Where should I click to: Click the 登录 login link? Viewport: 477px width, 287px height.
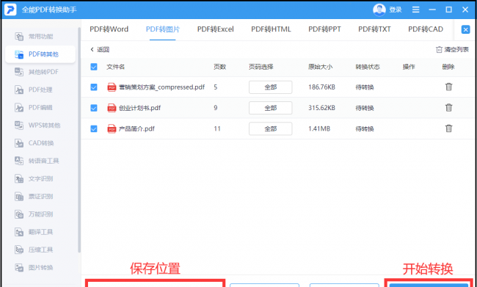coord(396,10)
